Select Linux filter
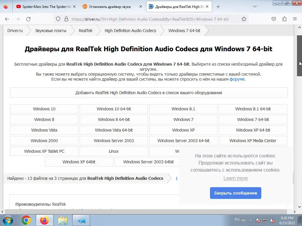302x226 pixels. [x=114, y=151]
